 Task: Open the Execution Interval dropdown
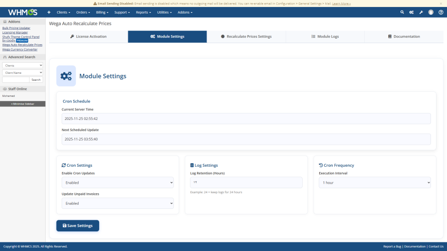[x=375, y=183]
